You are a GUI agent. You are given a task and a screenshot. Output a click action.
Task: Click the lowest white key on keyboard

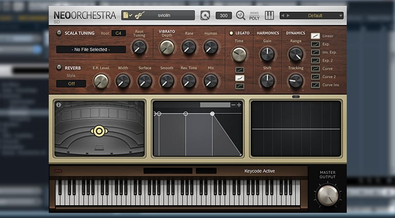(x=57, y=192)
